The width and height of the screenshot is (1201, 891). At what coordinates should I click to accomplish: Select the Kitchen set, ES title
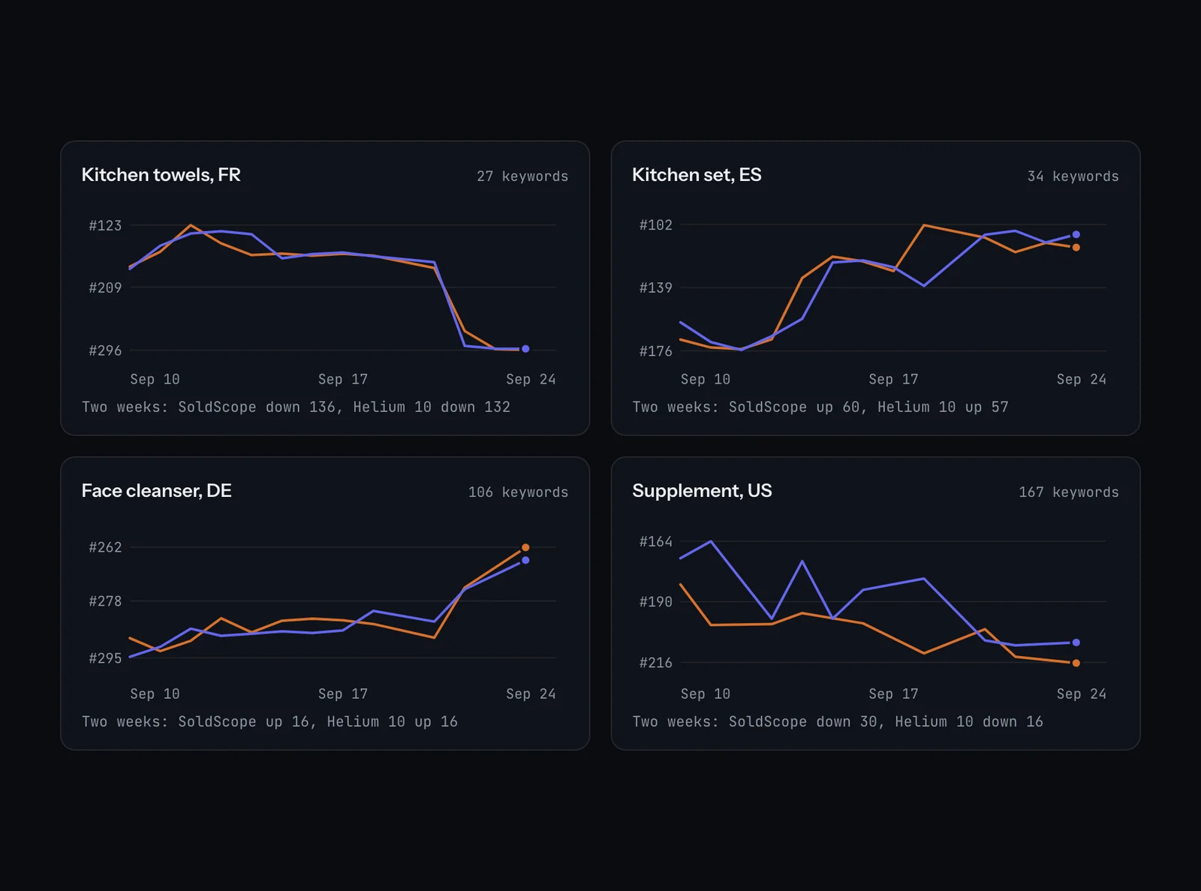click(697, 175)
